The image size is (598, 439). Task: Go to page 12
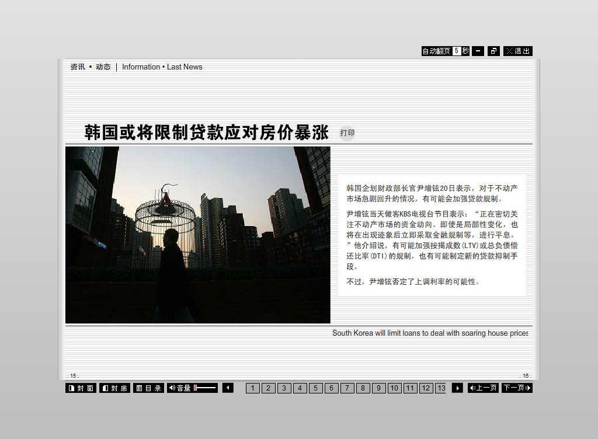point(426,388)
